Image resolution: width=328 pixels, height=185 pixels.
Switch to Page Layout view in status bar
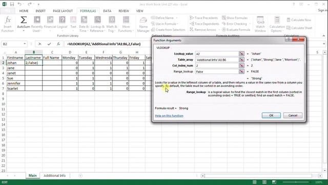pyautogui.click(x=264, y=182)
